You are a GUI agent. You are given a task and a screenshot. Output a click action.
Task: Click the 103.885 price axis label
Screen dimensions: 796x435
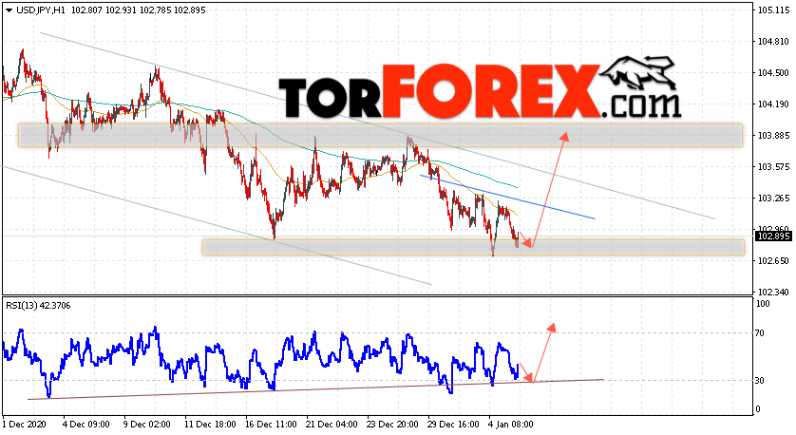pos(773,136)
